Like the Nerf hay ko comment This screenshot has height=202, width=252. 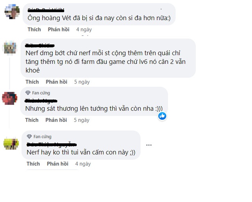33,164
